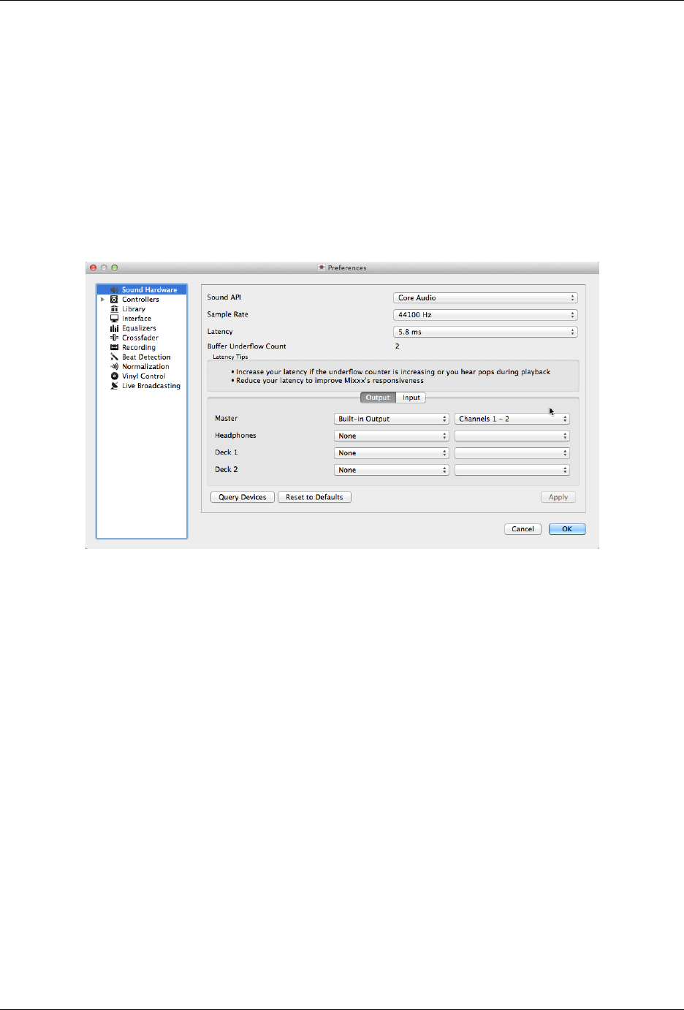
Task: Open the Headphones device dropdown
Action: 391,436
